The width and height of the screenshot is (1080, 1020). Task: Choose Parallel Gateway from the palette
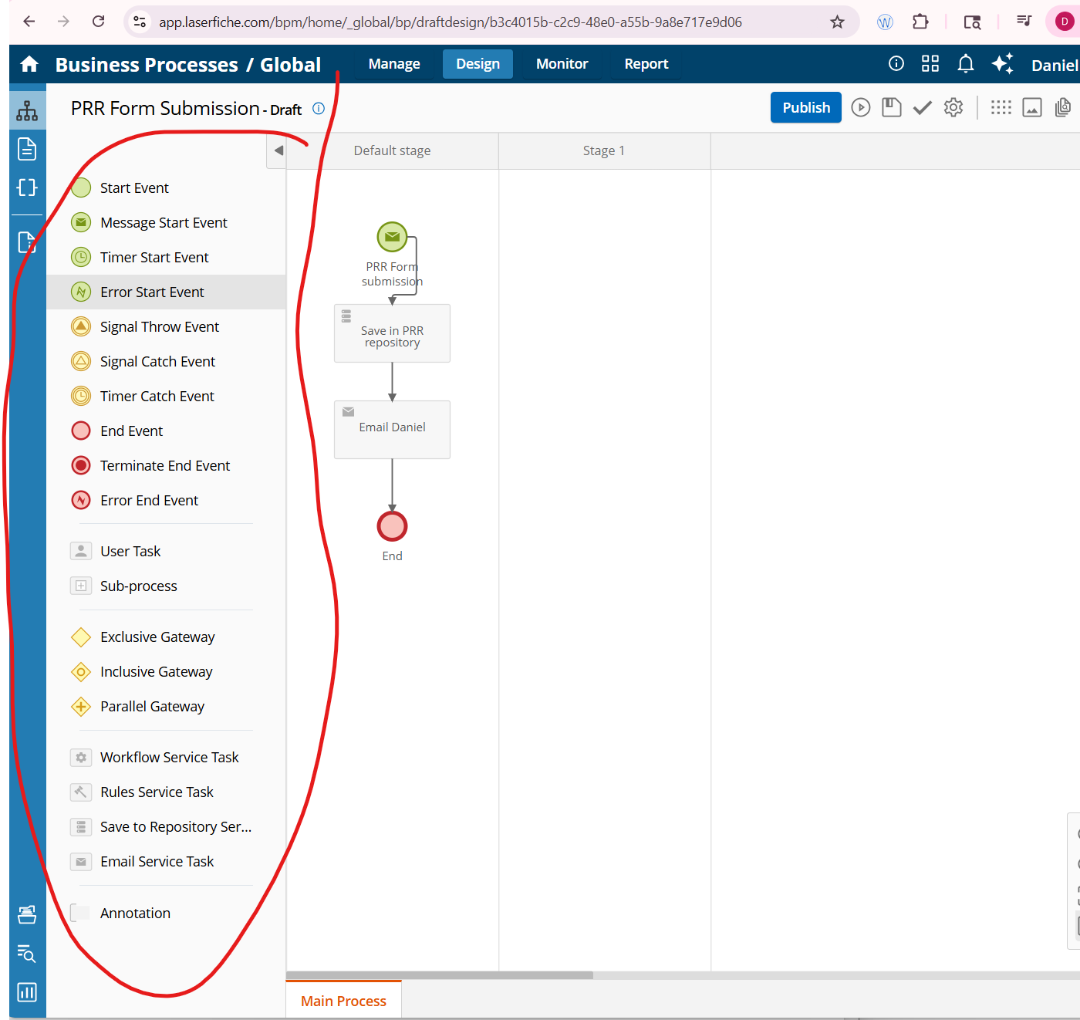166,706
